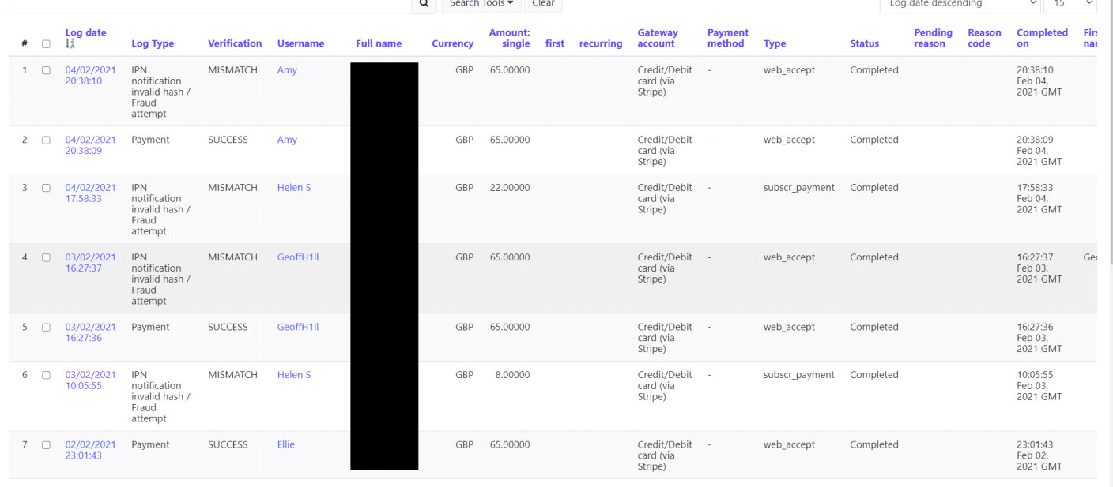Open log entry 04/02/2021 20:38:09
This screenshot has height=487, width=1113.
[x=90, y=145]
